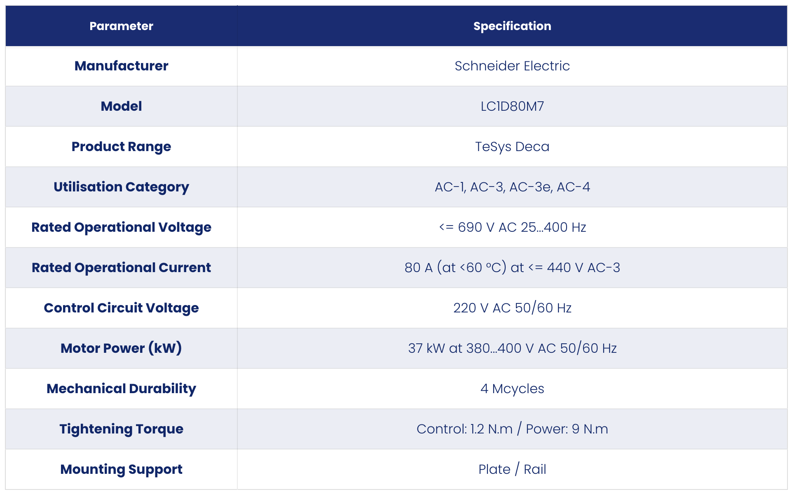Click the Specification column header
792x494 pixels.
(x=512, y=26)
